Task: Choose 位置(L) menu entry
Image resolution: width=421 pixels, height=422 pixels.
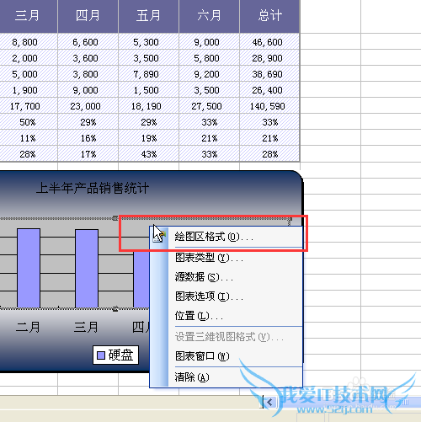Action: tap(226, 316)
